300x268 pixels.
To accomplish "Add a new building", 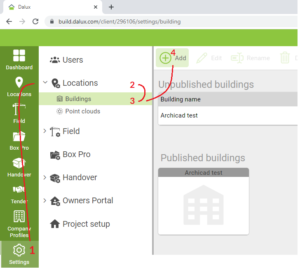I will [x=172, y=58].
